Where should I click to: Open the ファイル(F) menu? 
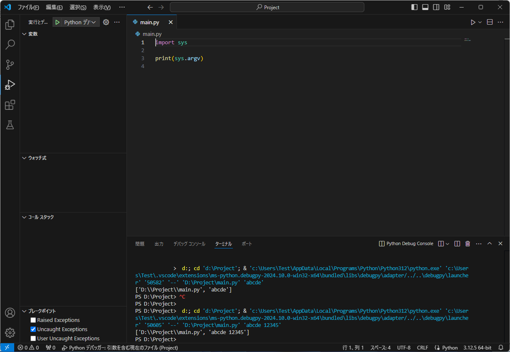pyautogui.click(x=28, y=7)
